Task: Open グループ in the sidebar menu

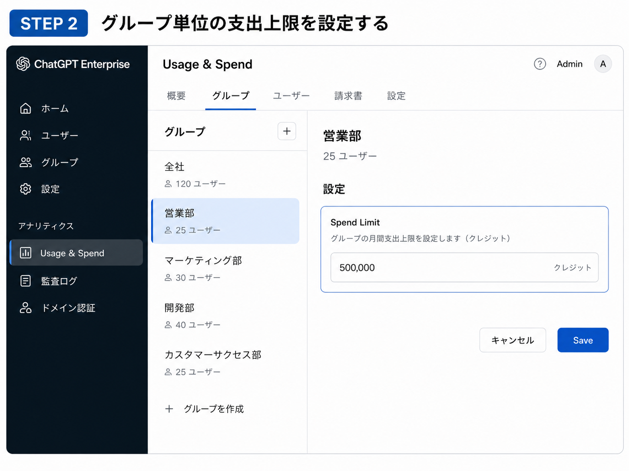Action: coord(60,162)
